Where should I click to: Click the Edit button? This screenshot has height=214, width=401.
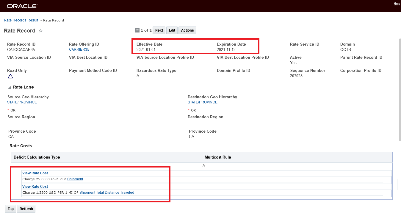(172, 30)
